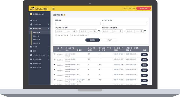This screenshot has height=97, width=180.
Task: Open 詳細 for the 2025-10-29 17:43 row
Action: 144,65
